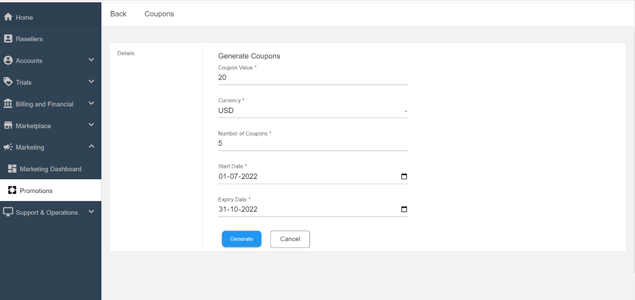Click the Trials menu label
635x300 pixels.
pyautogui.click(x=23, y=82)
